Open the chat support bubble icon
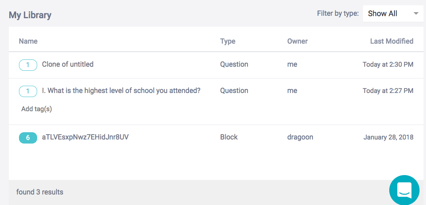This screenshot has width=426, height=205. coord(404,190)
